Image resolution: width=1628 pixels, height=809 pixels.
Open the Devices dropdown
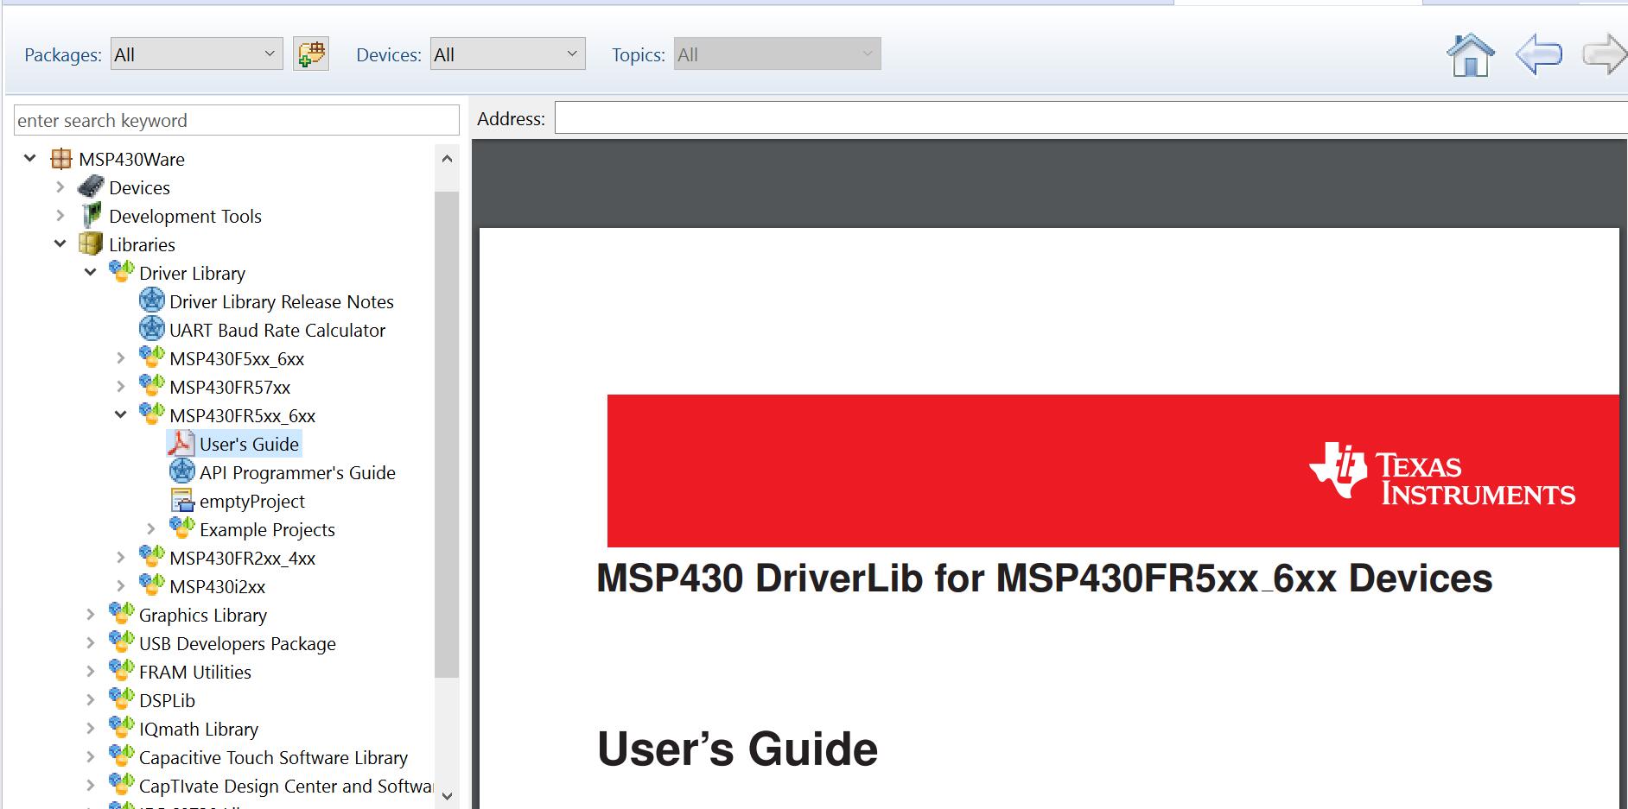(x=508, y=54)
